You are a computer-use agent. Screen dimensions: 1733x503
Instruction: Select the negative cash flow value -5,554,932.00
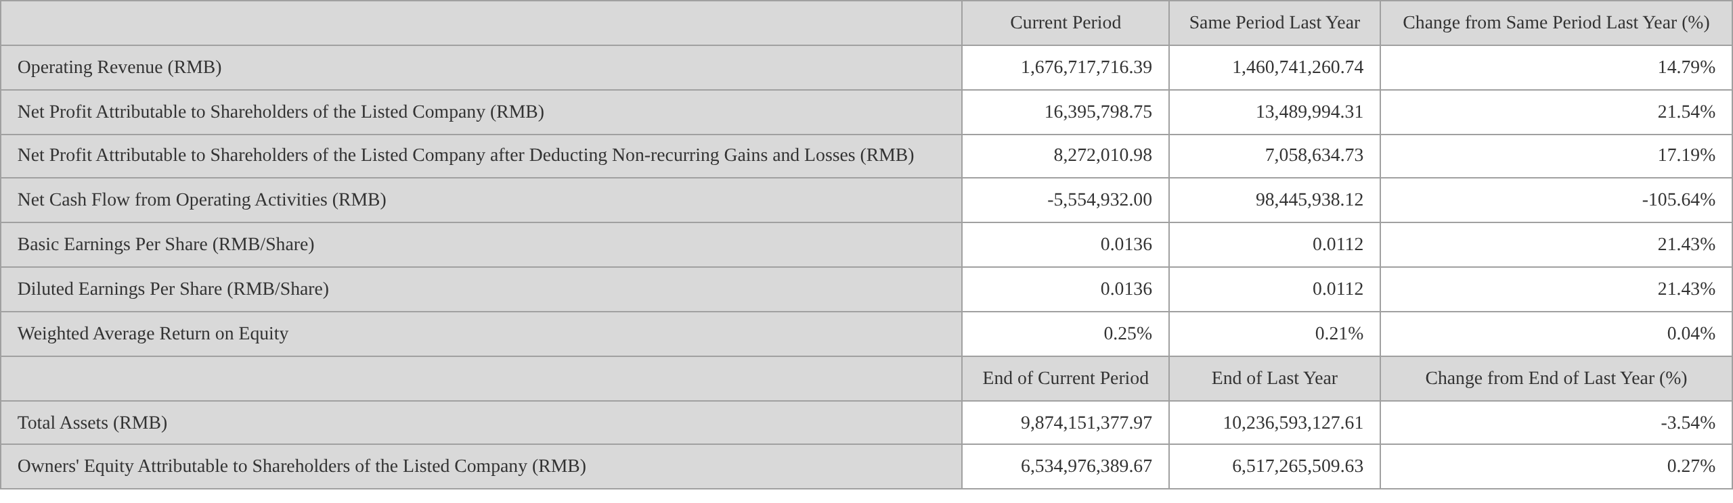coord(1099,200)
